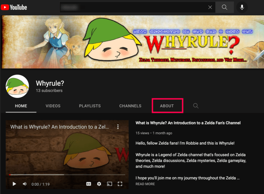Open the Whyrule channel banner

[x=133, y=42]
